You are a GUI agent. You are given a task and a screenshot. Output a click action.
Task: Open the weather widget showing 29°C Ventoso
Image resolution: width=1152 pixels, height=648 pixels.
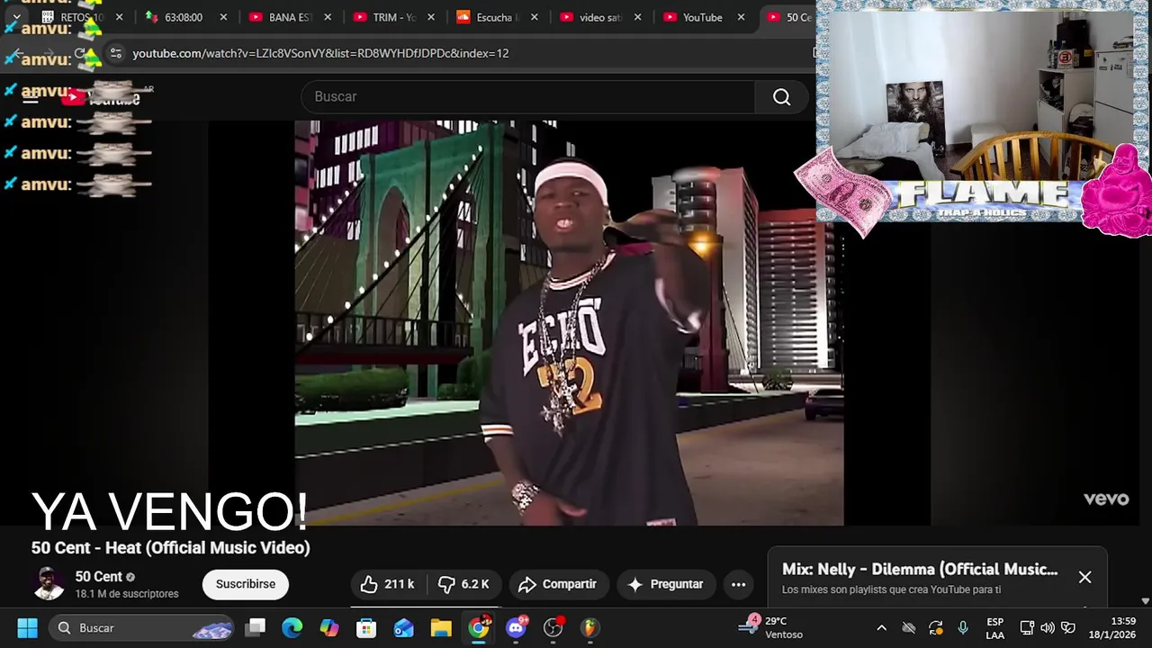(772, 627)
